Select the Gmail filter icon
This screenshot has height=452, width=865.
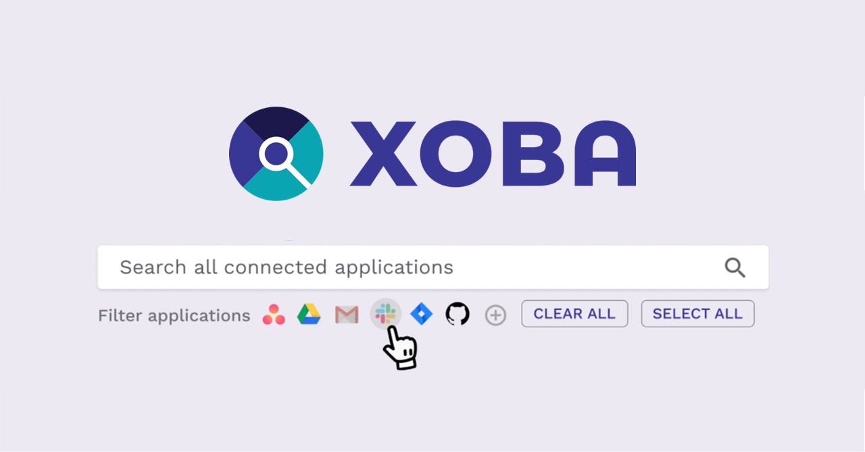pyautogui.click(x=347, y=315)
